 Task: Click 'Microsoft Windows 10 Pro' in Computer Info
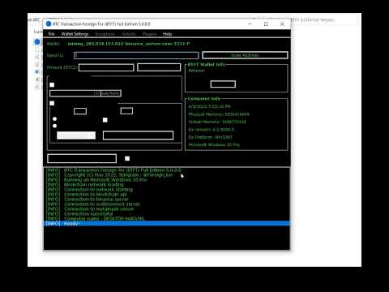pyautogui.click(x=214, y=145)
